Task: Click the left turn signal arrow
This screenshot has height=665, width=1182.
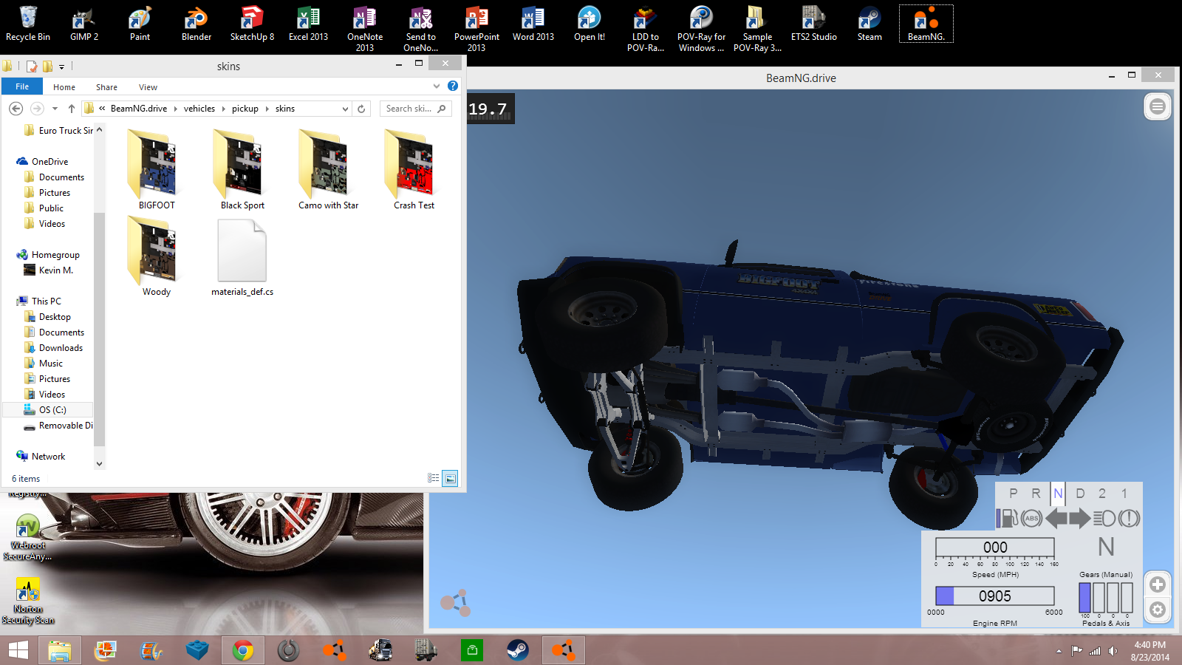Action: [x=1056, y=518]
